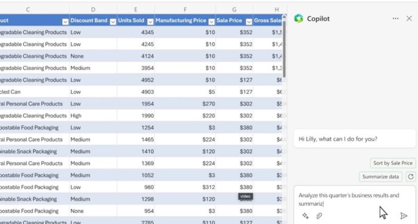Click the Hi Lilly greeting message
Screen dimensions: 418x224
355,139
